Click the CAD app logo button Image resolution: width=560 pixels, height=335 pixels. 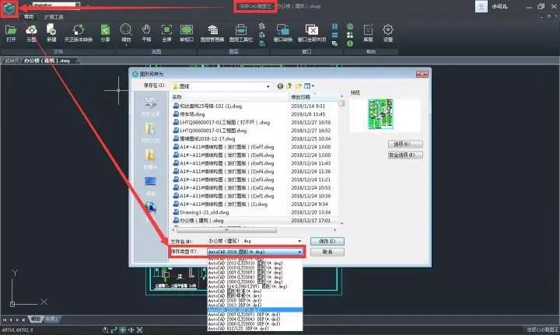pyautogui.click(x=12, y=10)
